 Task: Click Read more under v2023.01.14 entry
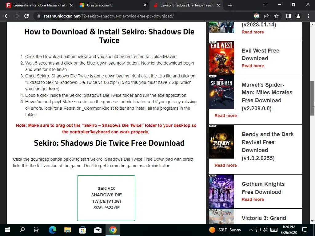coord(253,32)
